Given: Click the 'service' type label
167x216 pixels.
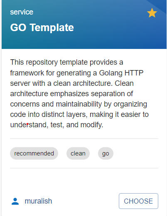Looking at the screenshot, I should [22, 12].
